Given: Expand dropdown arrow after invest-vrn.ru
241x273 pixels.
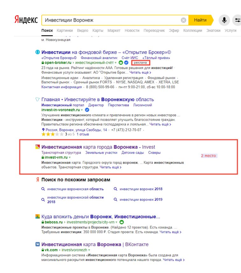Looking at the screenshot, I should coord(70,157).
